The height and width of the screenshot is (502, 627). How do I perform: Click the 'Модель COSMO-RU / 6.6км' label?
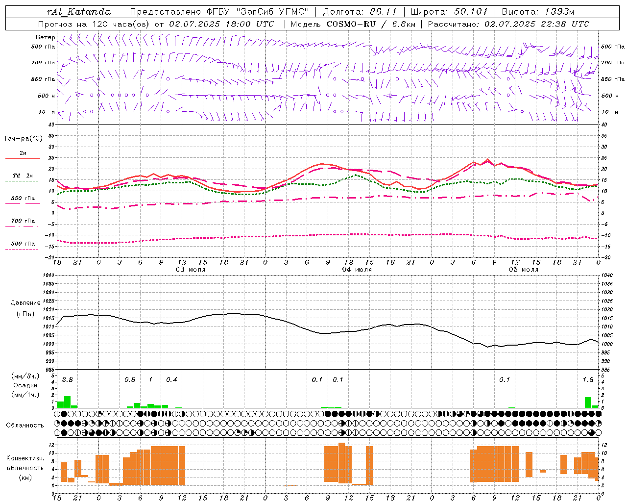(353, 24)
